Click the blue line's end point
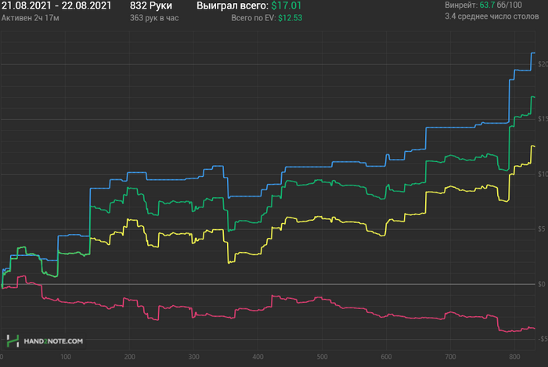 tap(535, 53)
